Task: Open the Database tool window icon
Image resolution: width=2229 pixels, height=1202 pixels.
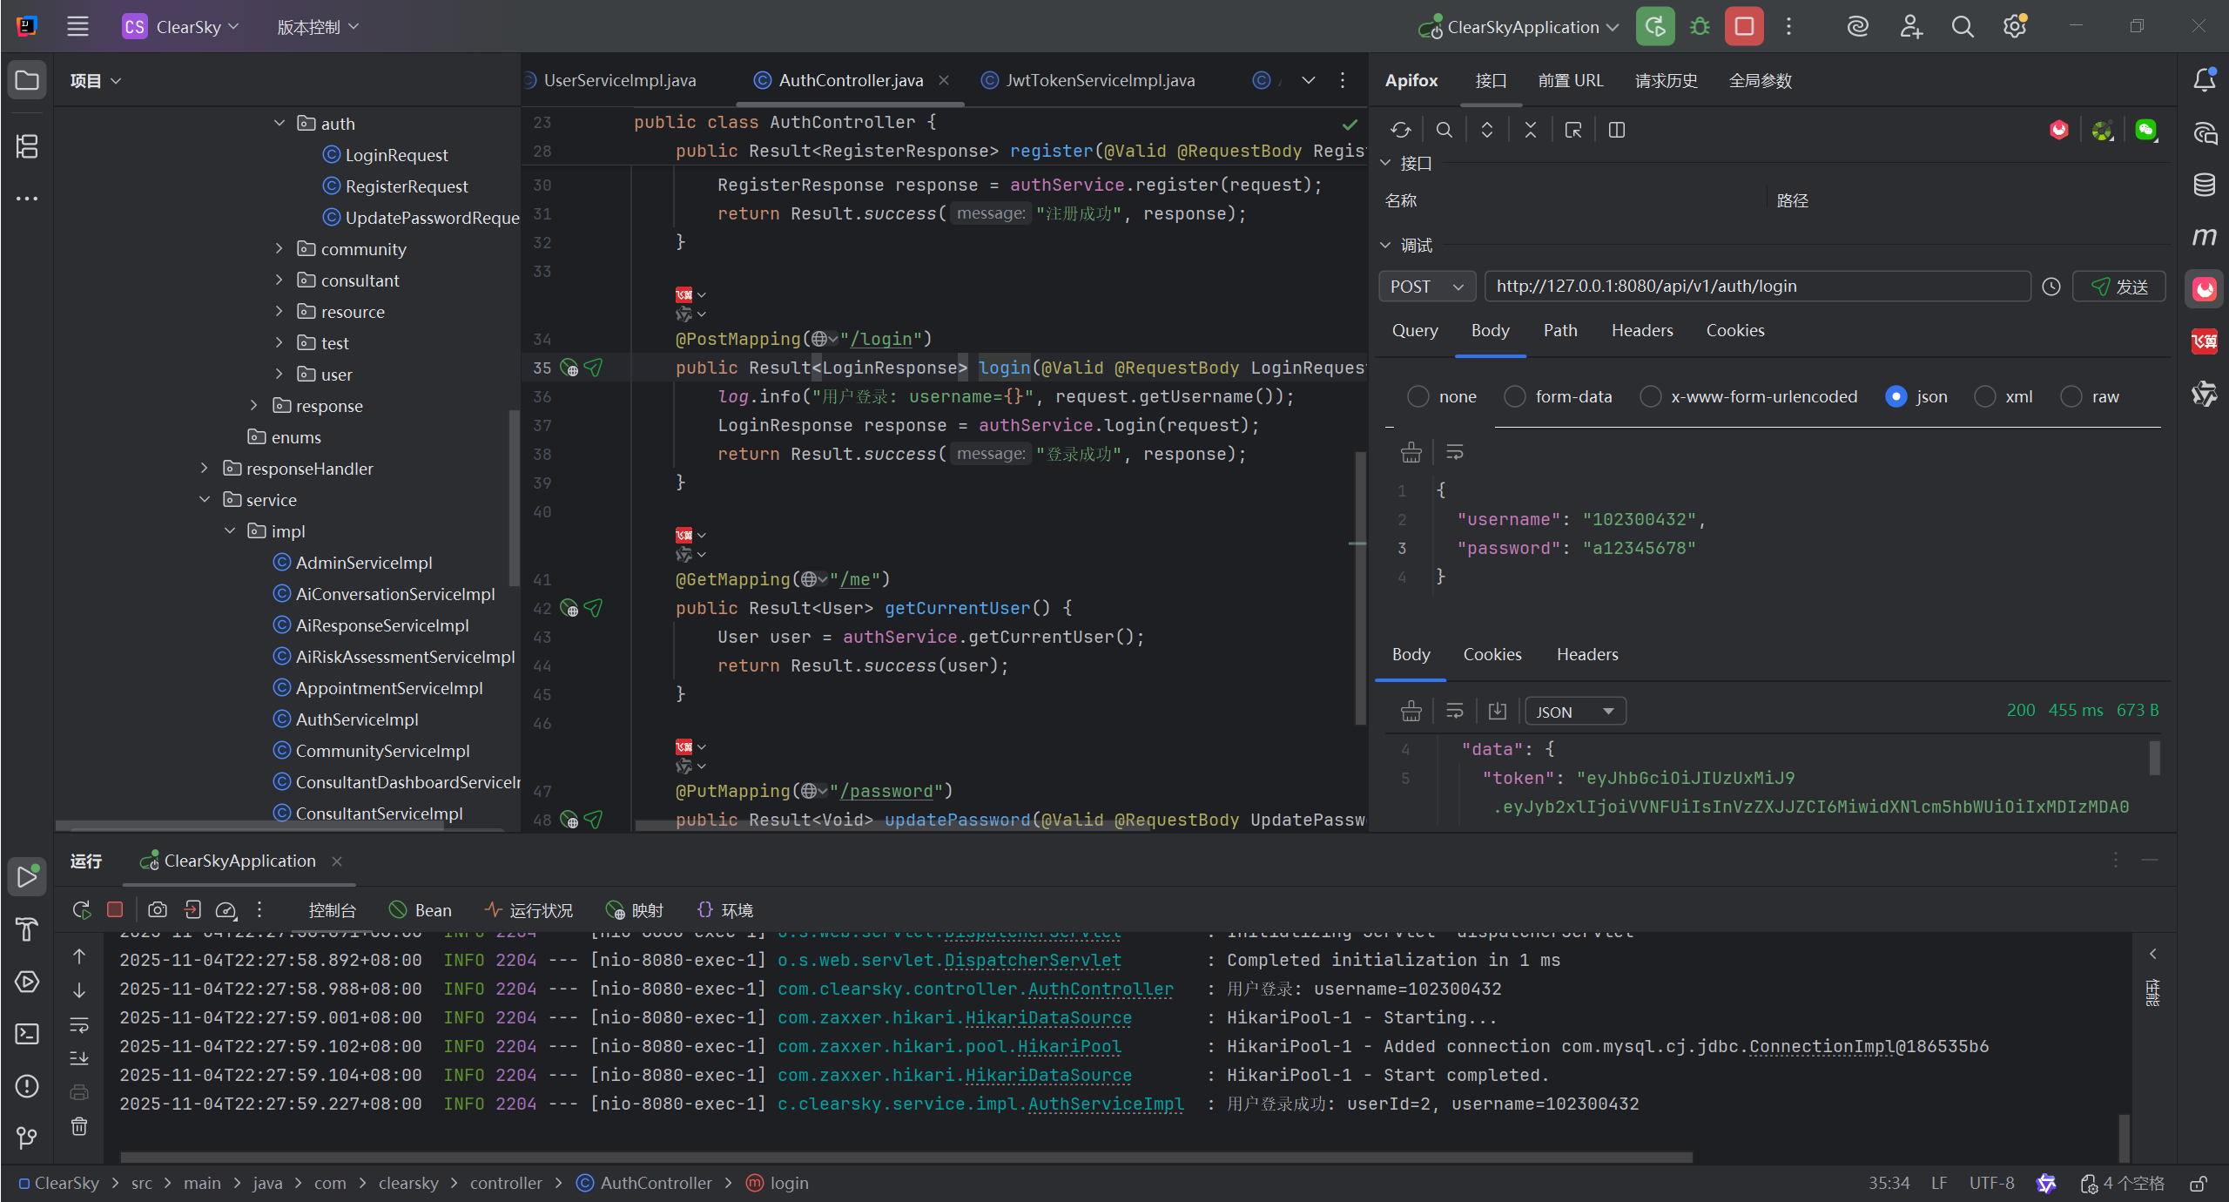Action: click(2204, 185)
